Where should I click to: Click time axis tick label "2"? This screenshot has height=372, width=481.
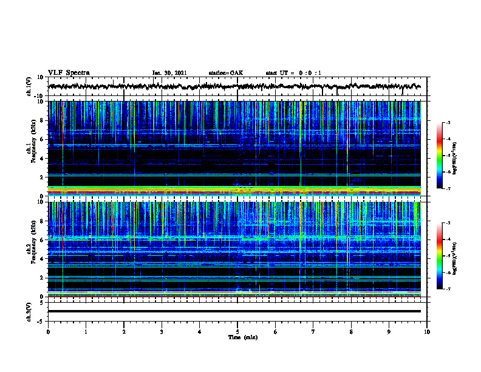[124, 332]
